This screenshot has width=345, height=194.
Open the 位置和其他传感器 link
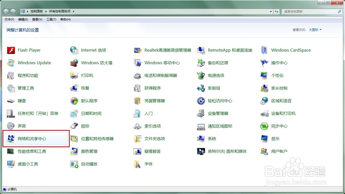(97, 139)
